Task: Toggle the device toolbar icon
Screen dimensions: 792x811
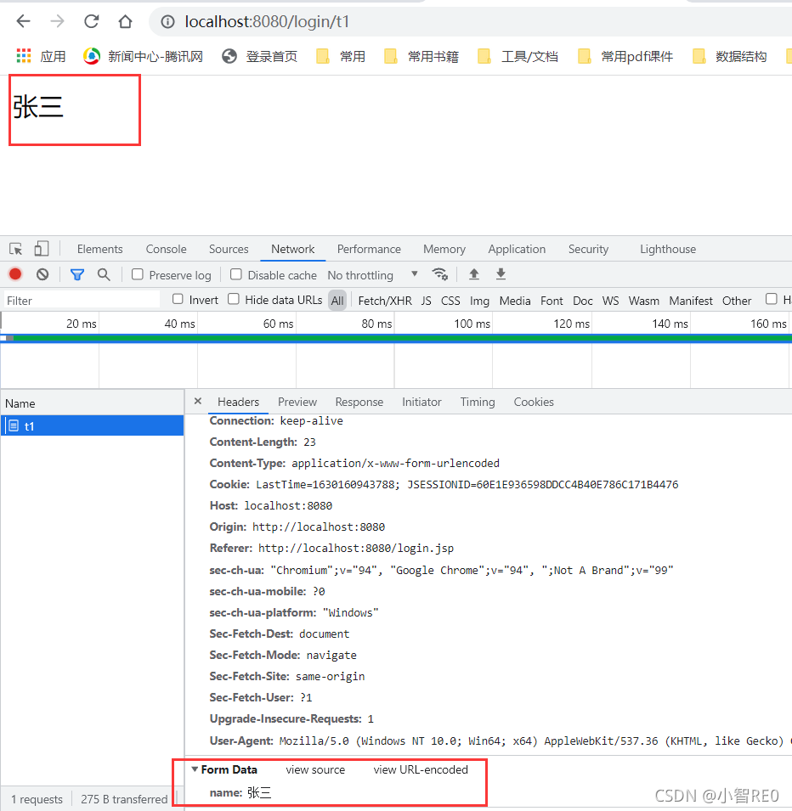Action: pos(42,249)
